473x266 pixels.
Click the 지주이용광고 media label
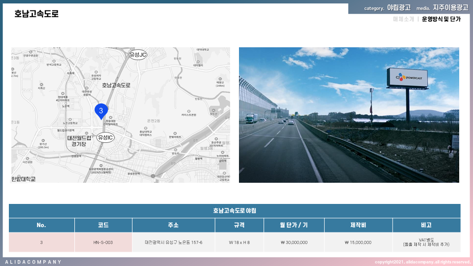450,8
